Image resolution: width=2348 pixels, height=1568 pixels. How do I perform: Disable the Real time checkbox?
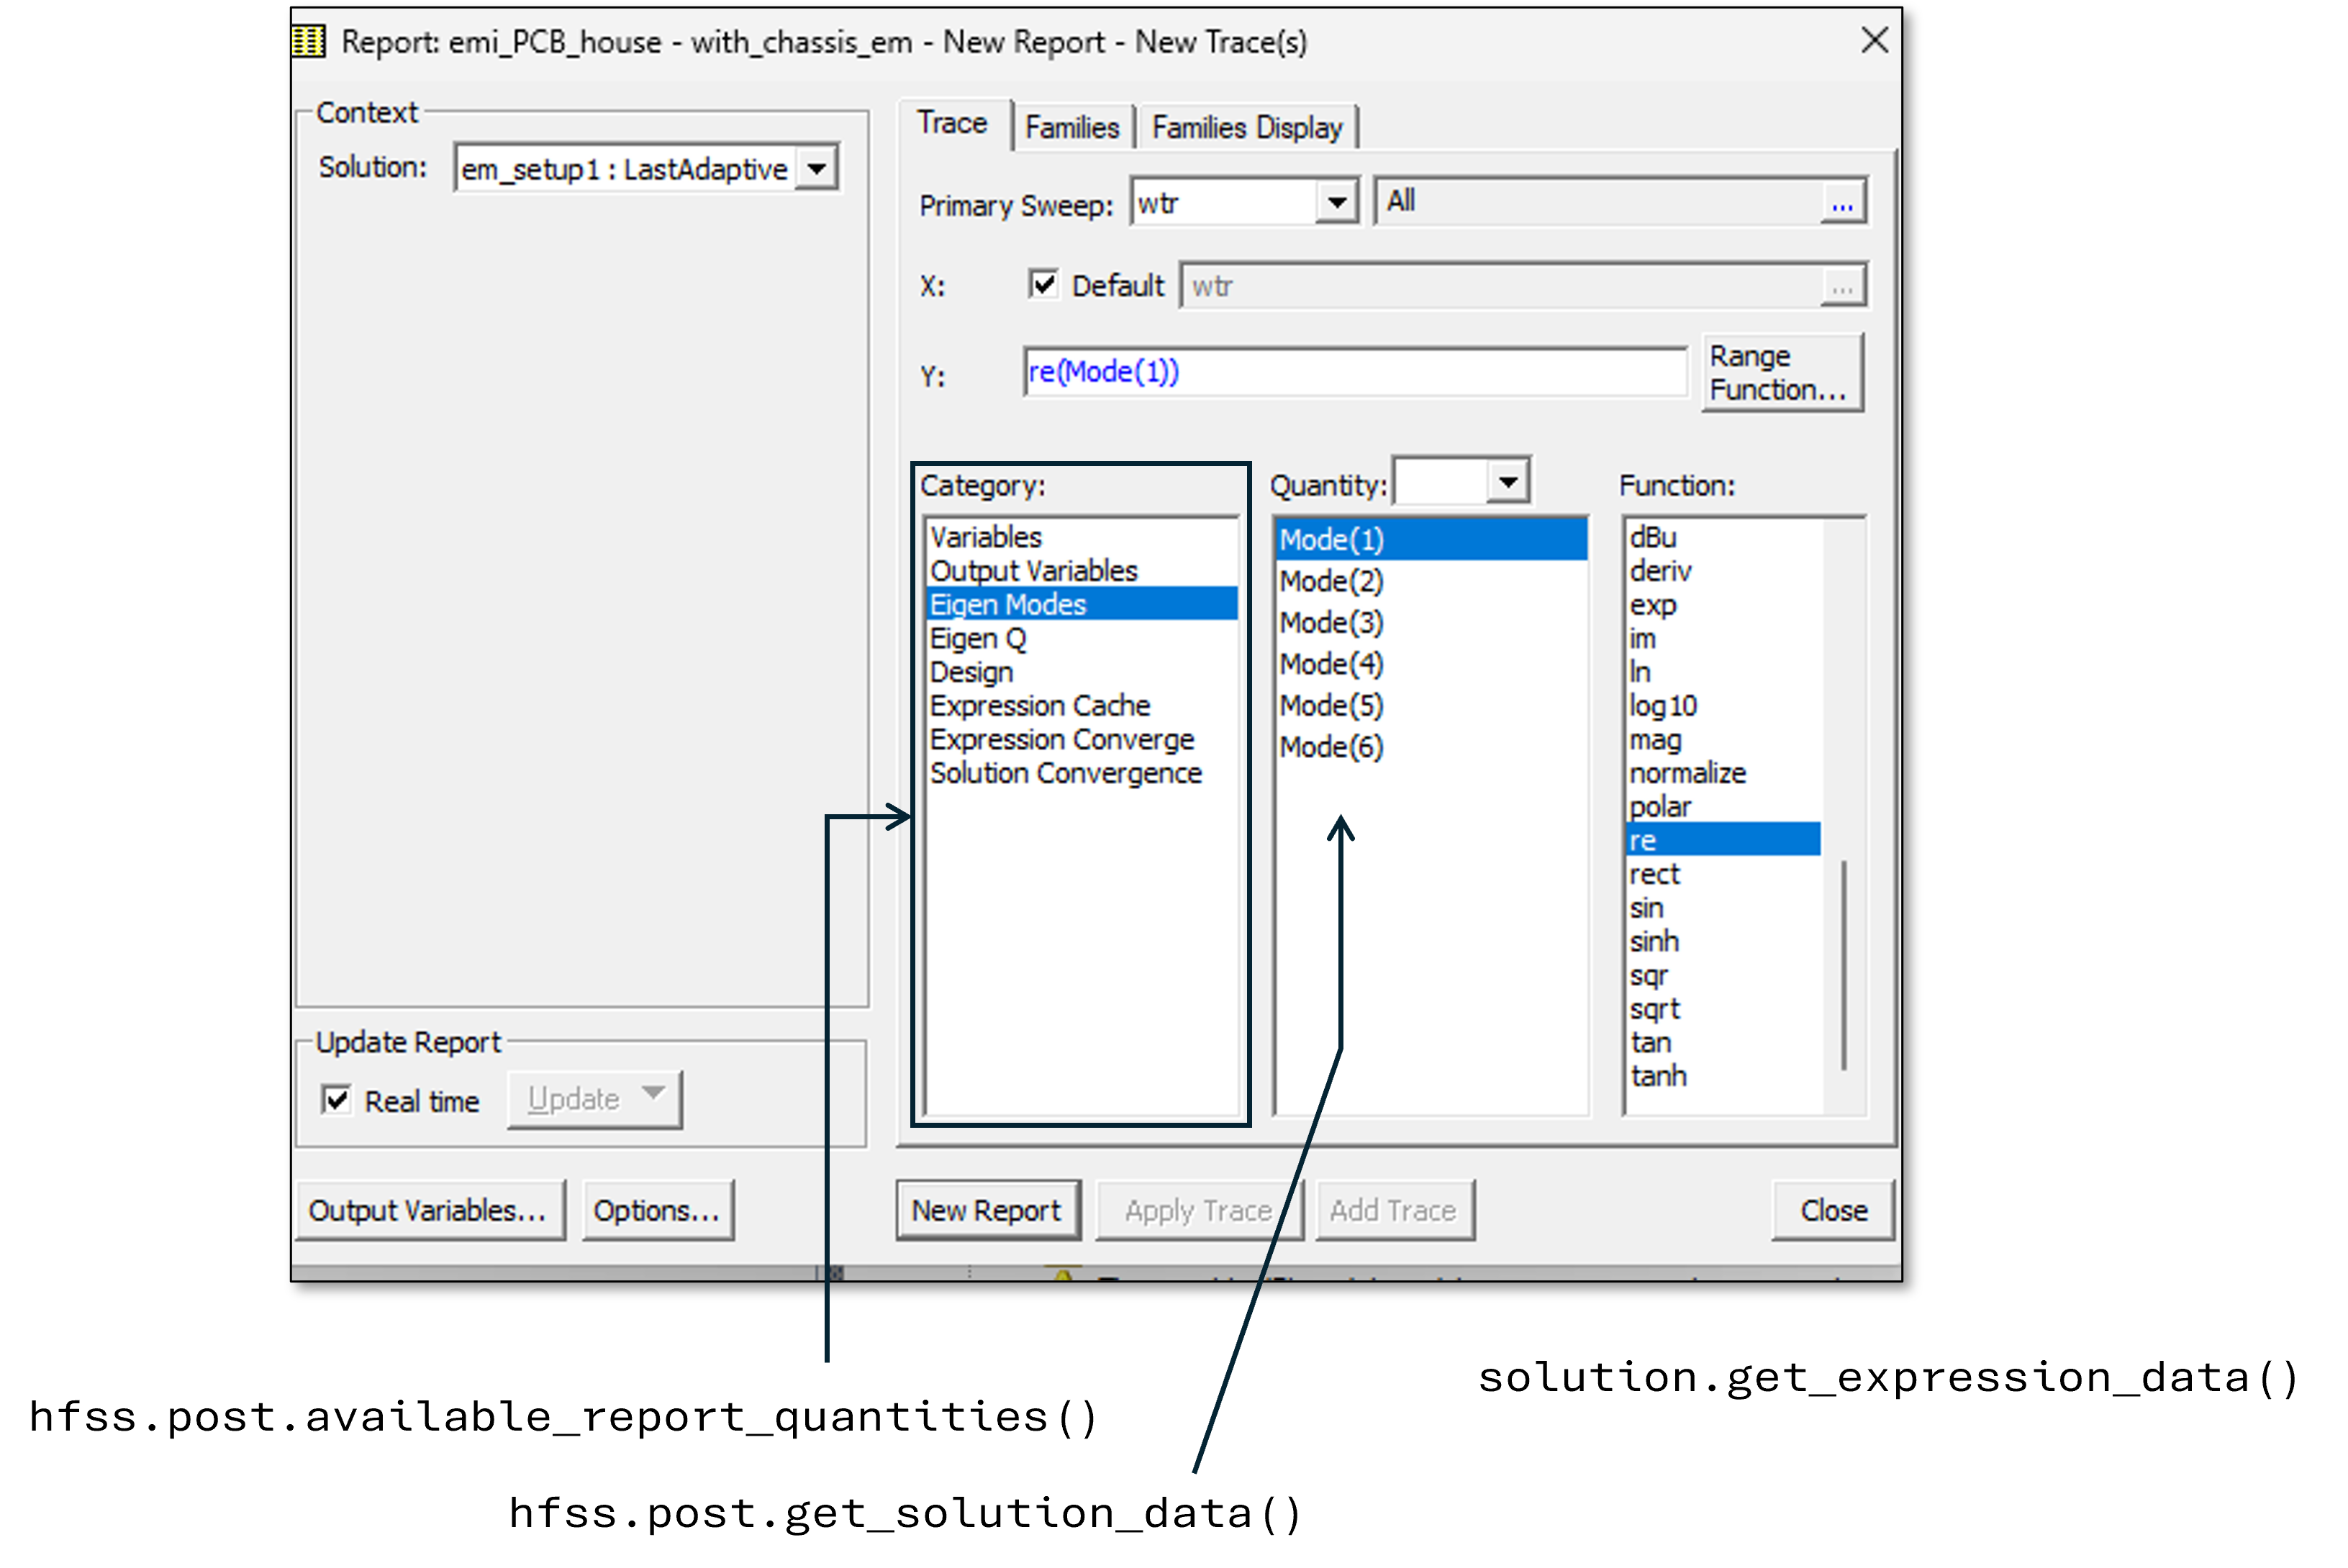pyautogui.click(x=337, y=1100)
